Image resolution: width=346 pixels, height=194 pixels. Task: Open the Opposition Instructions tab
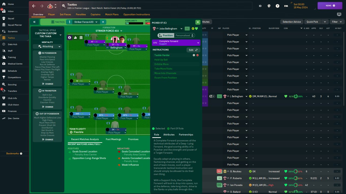click(137, 15)
